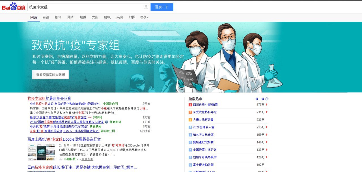The width and height of the screenshot is (362, 172).
Task: Switch to the 地图 tab
Action: tap(132, 18)
